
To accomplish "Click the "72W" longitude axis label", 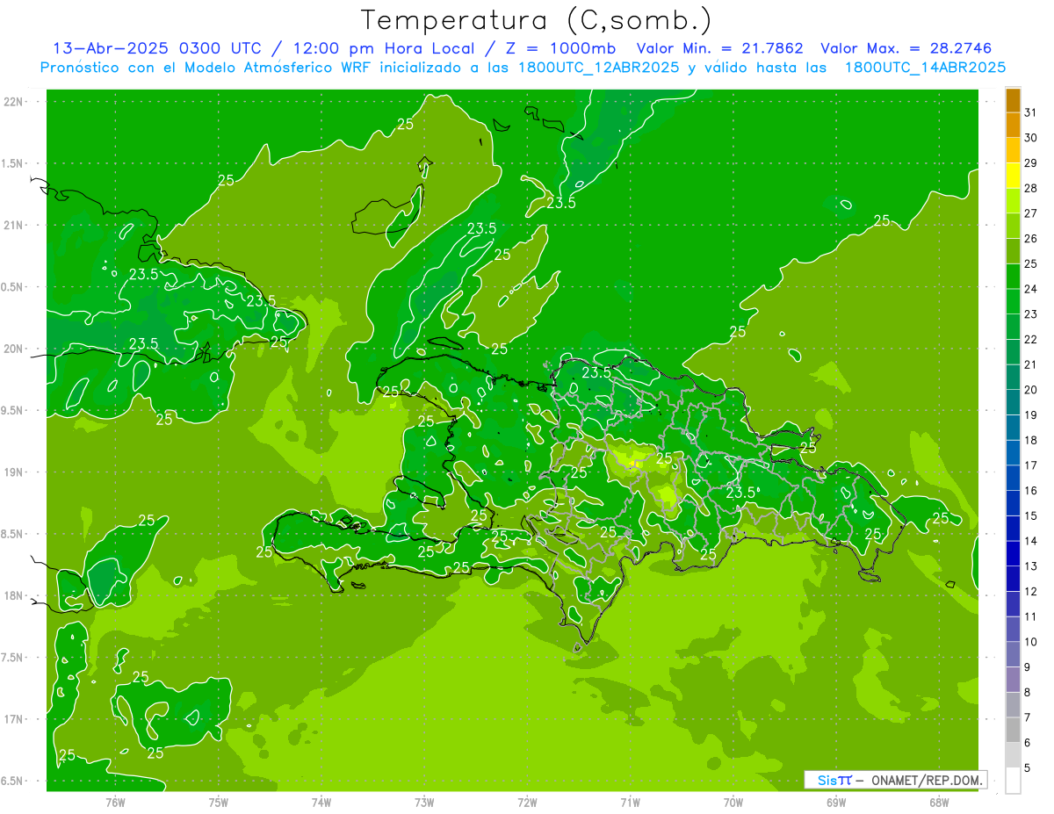I will [528, 803].
